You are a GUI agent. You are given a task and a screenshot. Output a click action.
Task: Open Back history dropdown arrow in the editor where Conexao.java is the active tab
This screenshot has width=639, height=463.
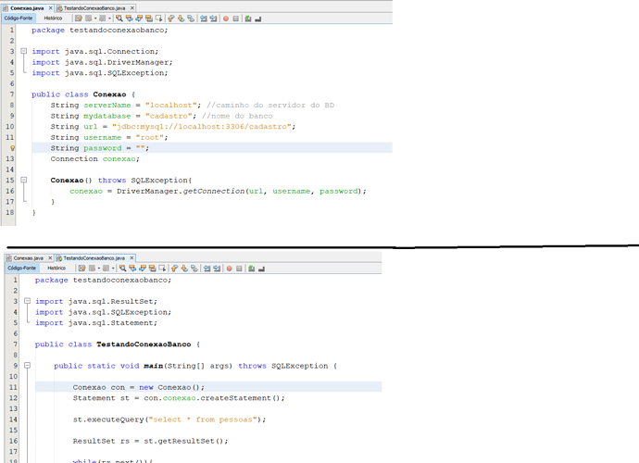[95, 19]
